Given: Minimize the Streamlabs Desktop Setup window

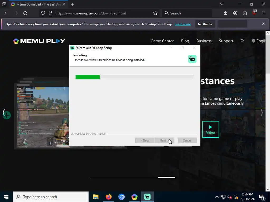Looking at the screenshot, I should click(170, 48).
